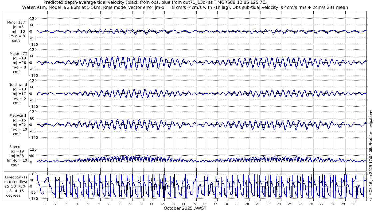
Task: Click the subtitle line starting 'Water:91m. Model'
Action: [185, 7]
